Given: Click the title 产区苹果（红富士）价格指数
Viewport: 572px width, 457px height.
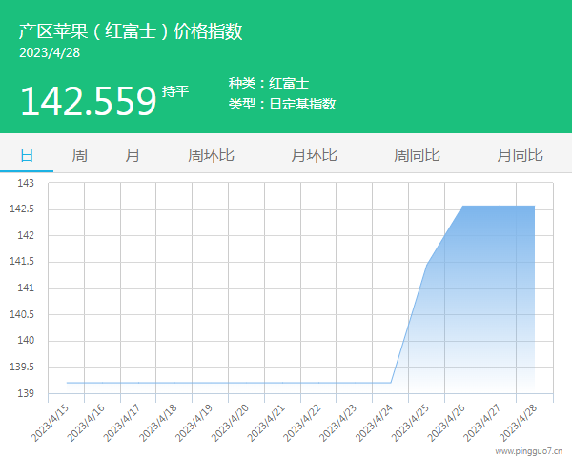Looking at the screenshot, I should pos(131,31).
